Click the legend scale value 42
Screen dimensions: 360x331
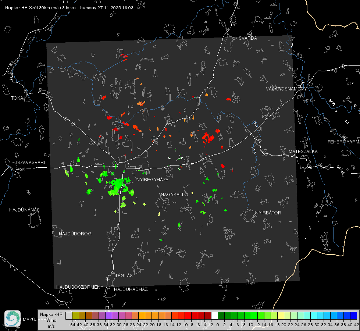(357, 325)
